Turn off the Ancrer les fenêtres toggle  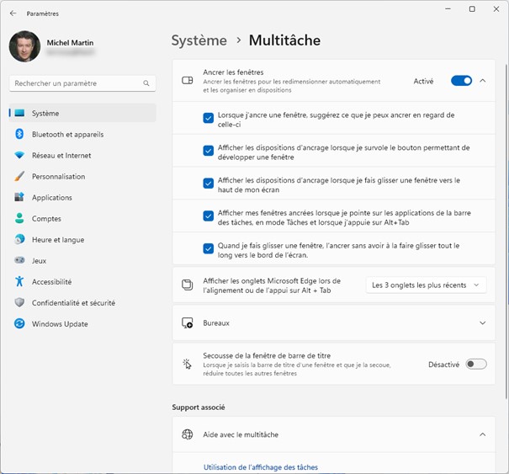pyautogui.click(x=461, y=81)
